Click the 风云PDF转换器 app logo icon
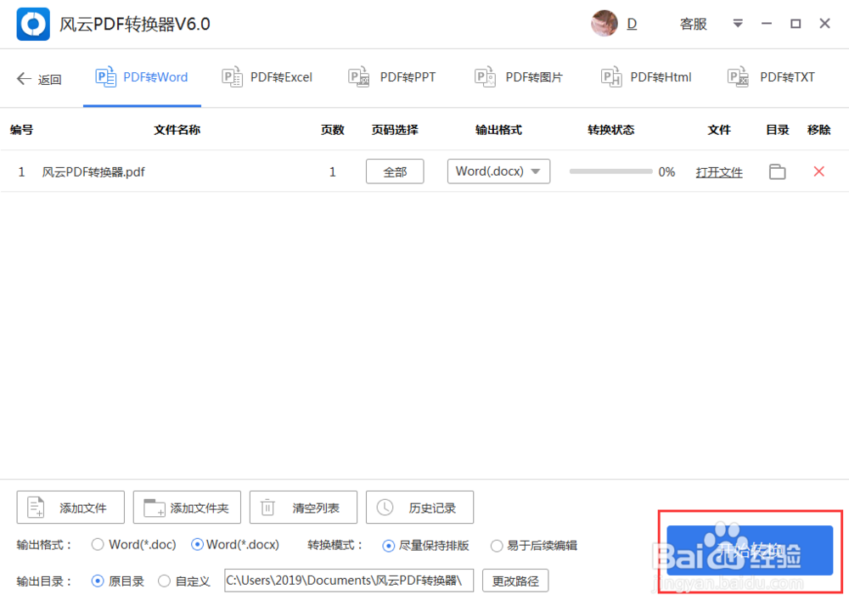 33,24
